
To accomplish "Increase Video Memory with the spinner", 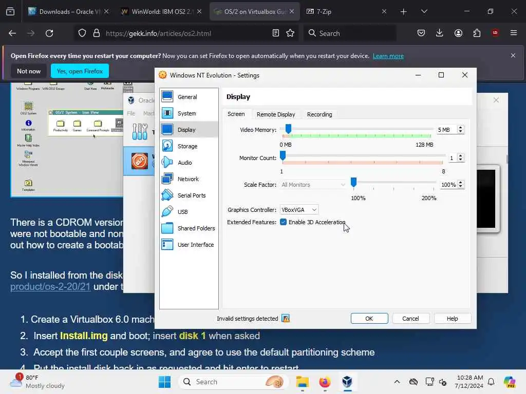I will [x=461, y=128].
